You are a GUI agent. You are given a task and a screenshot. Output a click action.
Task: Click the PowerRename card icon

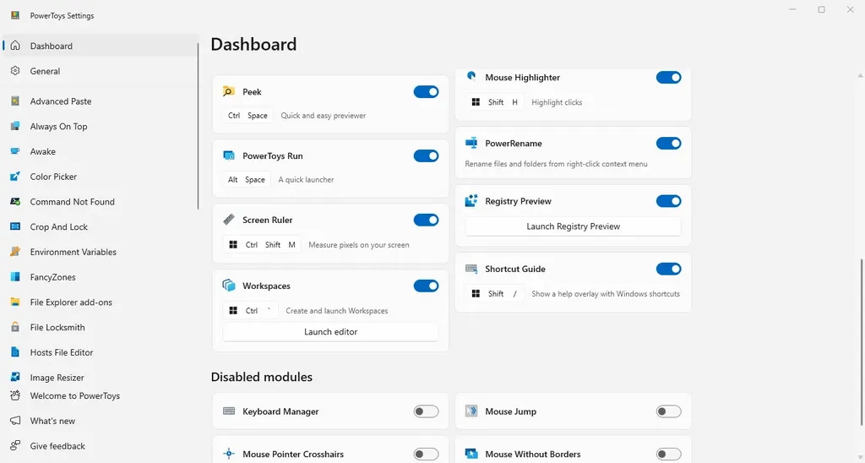coord(471,143)
